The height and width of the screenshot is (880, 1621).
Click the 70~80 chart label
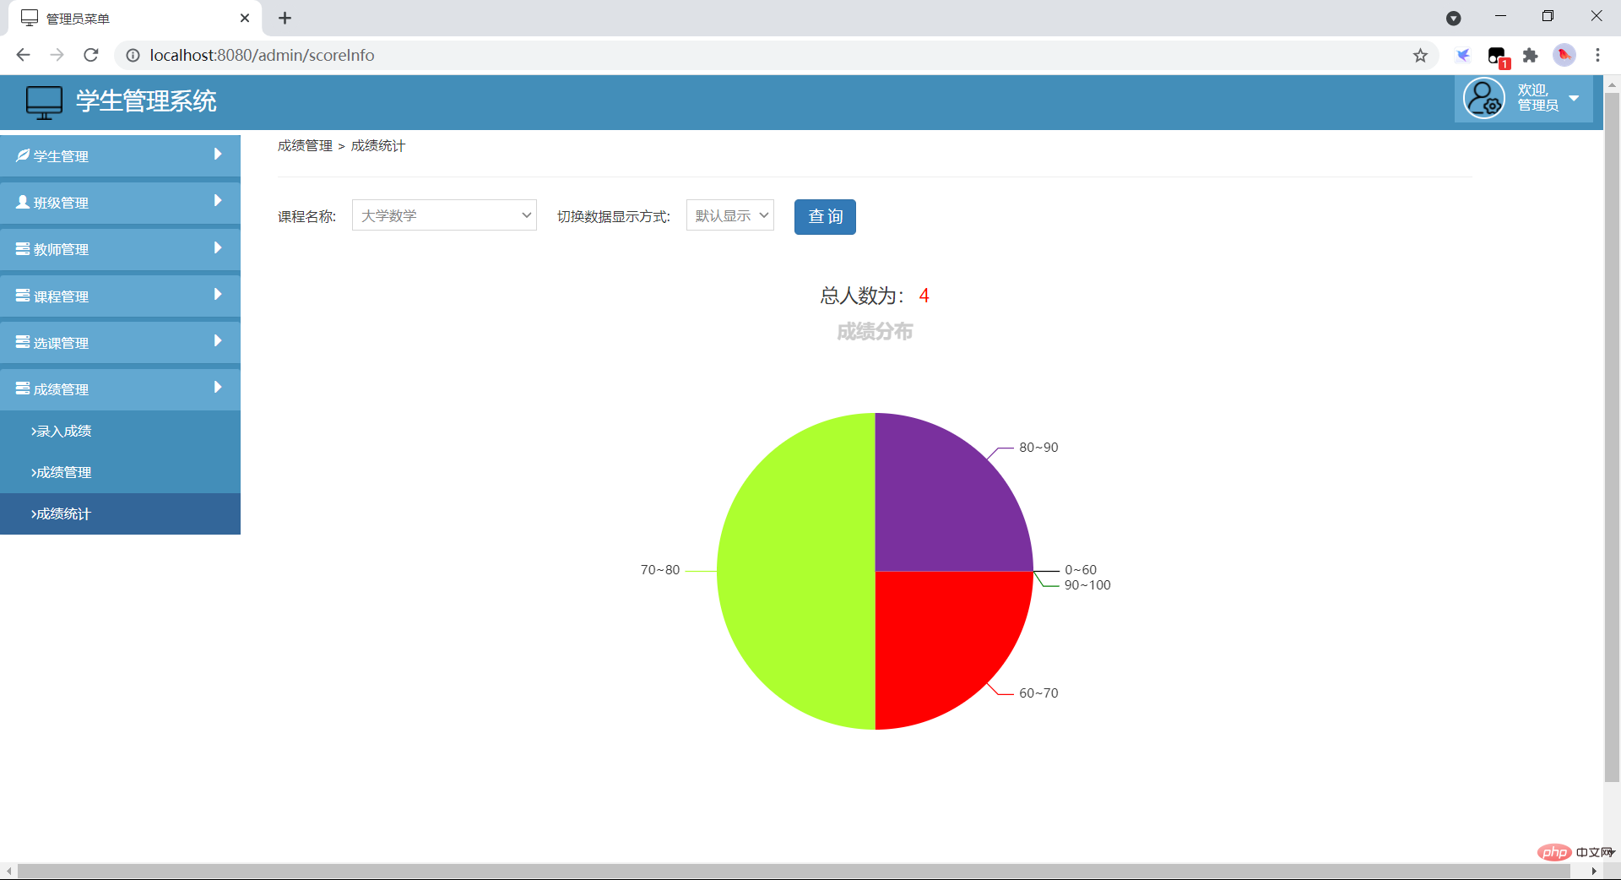coord(660,570)
